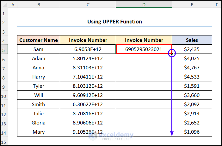Select the cell showing 5.80124E+12
The width and height of the screenshot is (222, 146).
(88, 58)
